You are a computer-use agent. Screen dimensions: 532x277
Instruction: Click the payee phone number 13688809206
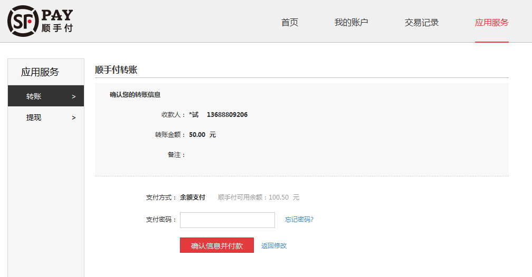coord(227,115)
